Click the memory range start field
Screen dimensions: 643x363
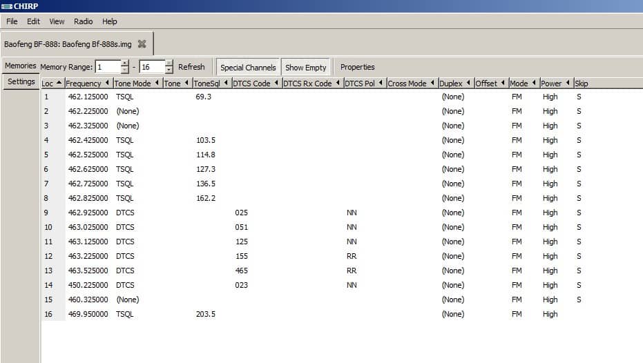(108, 67)
